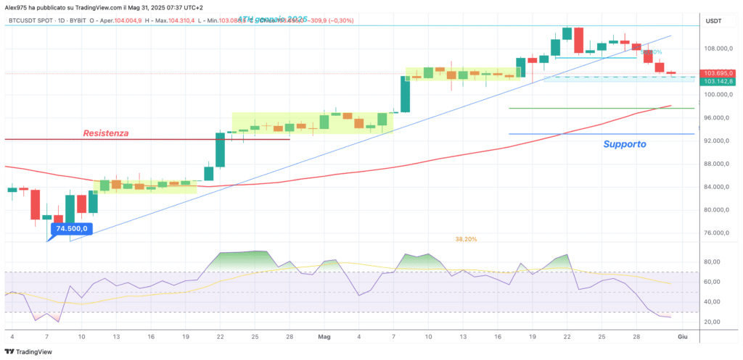Click the TradingView logo at the bottom

coord(28,352)
